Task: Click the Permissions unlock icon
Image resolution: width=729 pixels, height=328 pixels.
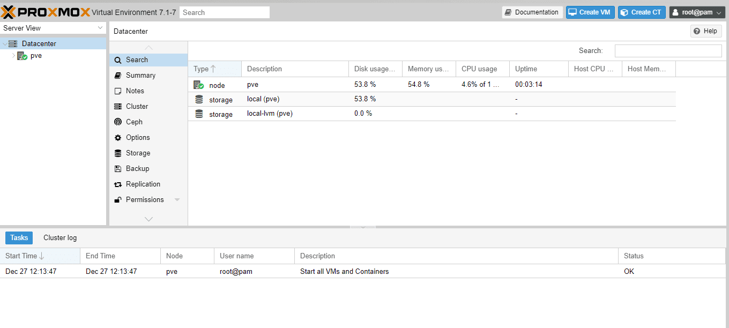Action: click(x=118, y=200)
